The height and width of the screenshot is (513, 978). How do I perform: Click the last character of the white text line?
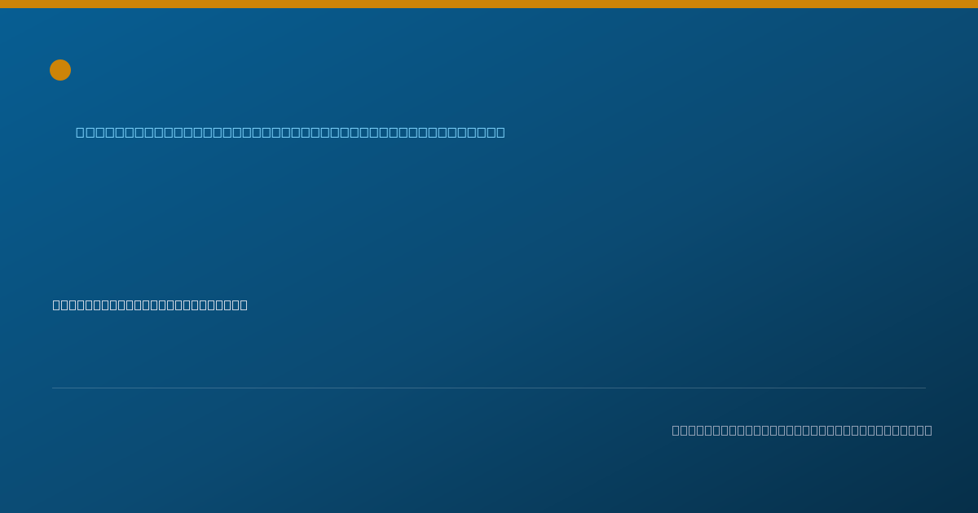coord(243,305)
